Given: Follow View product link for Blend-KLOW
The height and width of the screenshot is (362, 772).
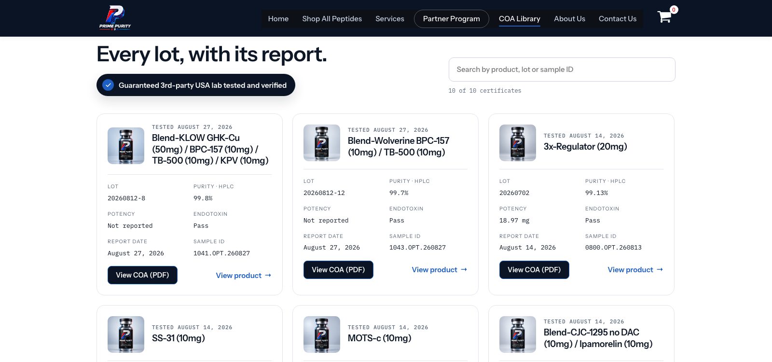Looking at the screenshot, I should [244, 276].
